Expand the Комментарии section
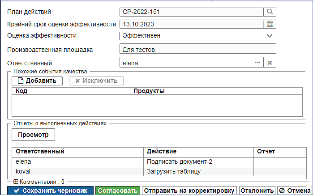 [16, 182]
